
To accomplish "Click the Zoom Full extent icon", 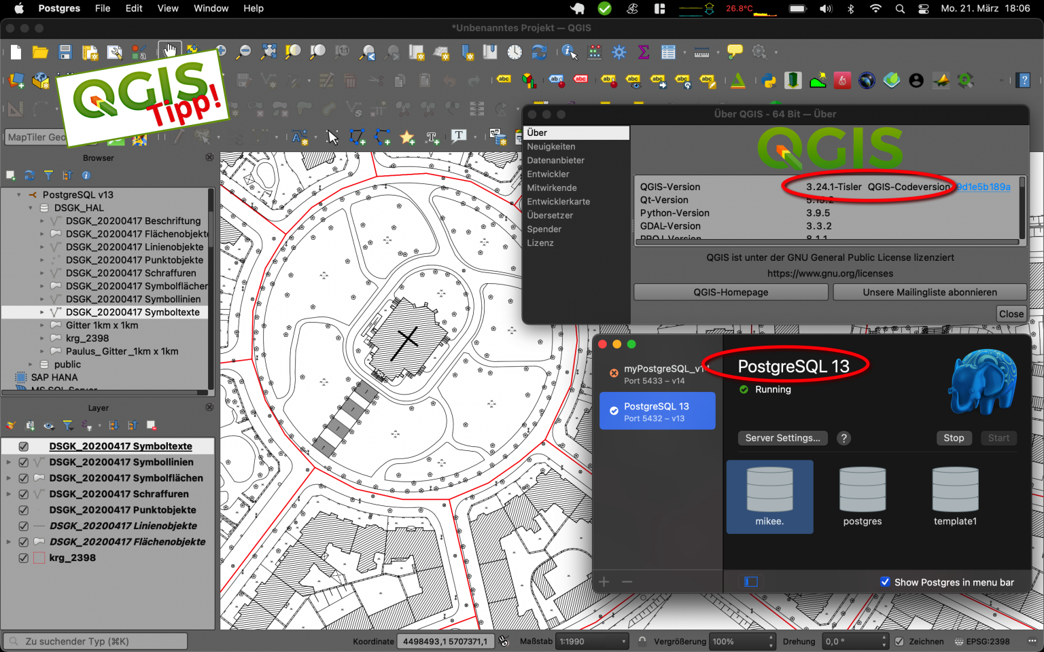I will click(269, 52).
